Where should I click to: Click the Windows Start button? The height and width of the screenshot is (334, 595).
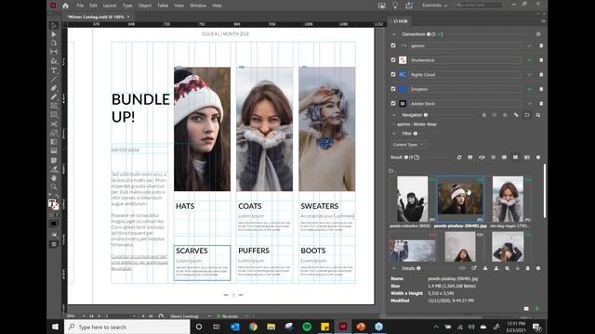[x=55, y=327]
